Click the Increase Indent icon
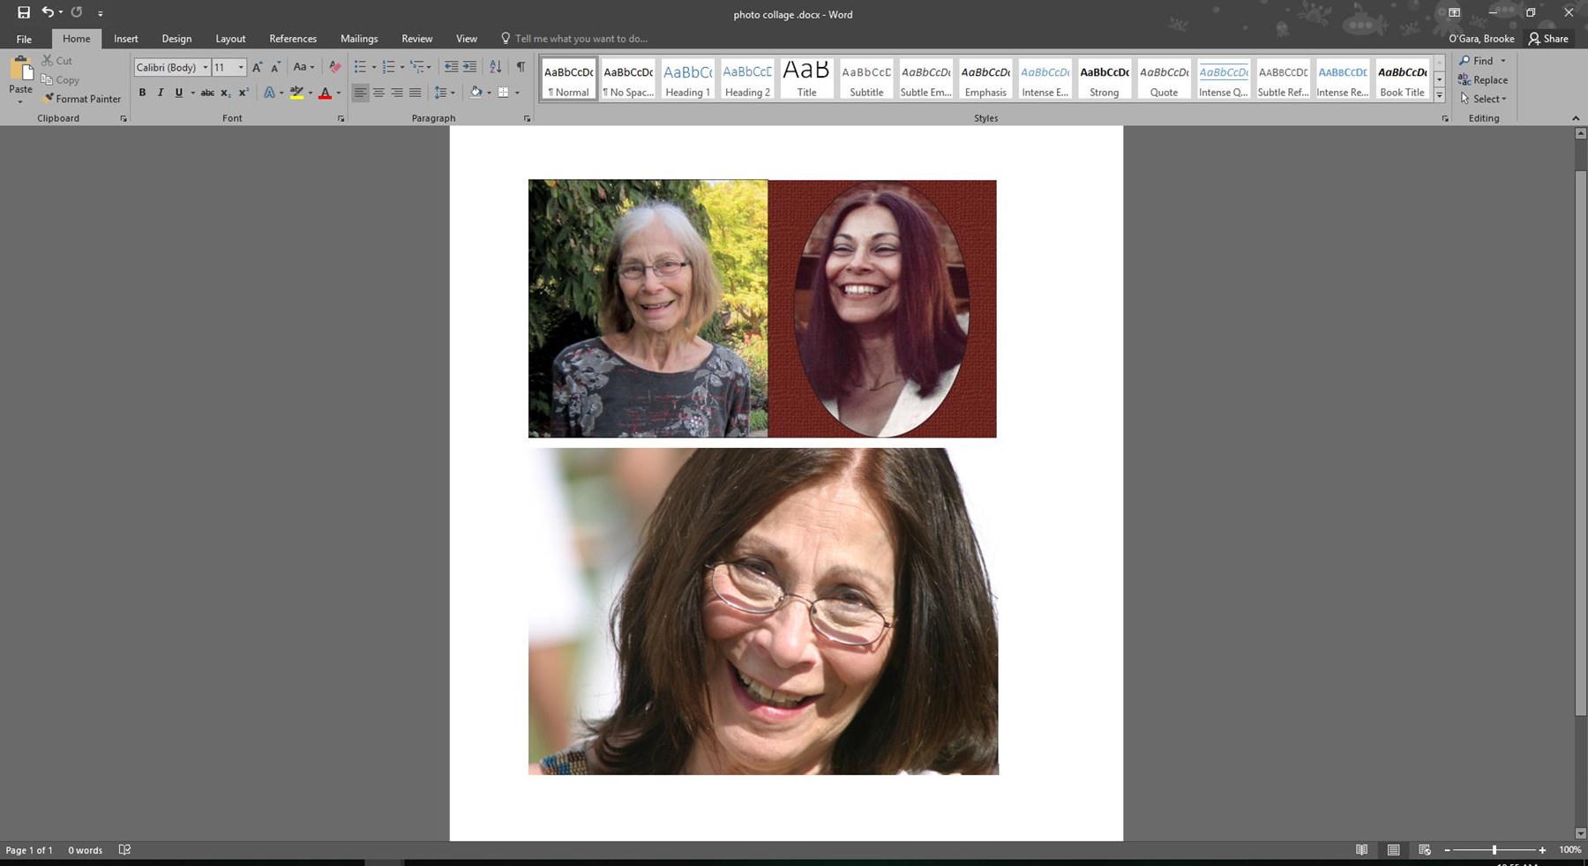 (x=470, y=67)
